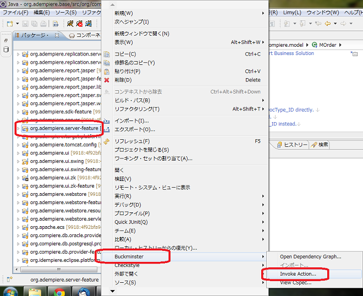The image size is (363, 296).
Task: Click the Stop Tomcat toolbar icon
Action: [79, 24]
